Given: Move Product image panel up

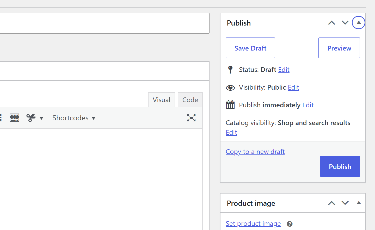Looking at the screenshot, I should (331, 203).
